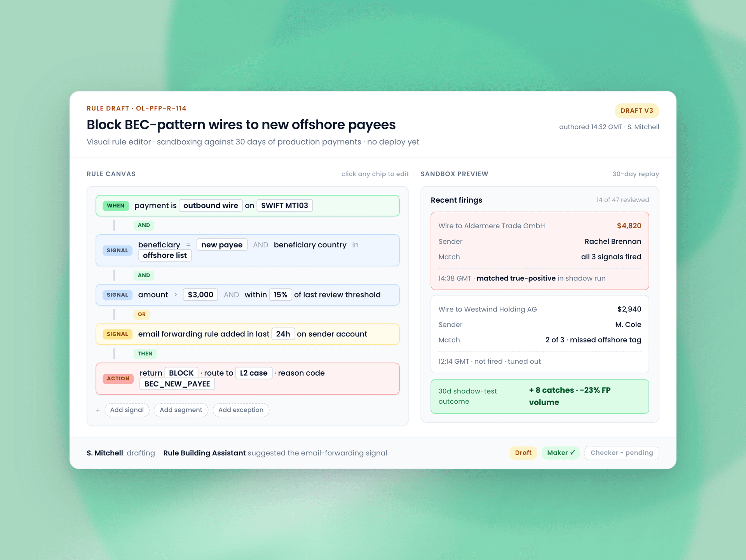Click the Draft status pill
Viewport: 746px width, 560px height.
tap(523, 453)
